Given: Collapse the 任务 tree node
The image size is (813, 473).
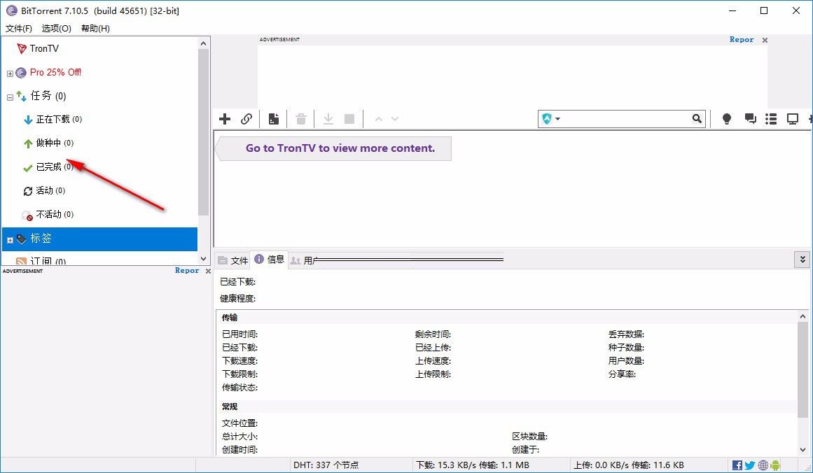Looking at the screenshot, I should 10,97.
